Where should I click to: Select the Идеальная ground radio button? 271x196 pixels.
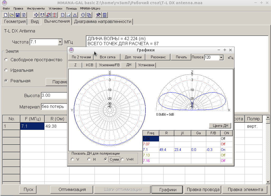point(6,70)
